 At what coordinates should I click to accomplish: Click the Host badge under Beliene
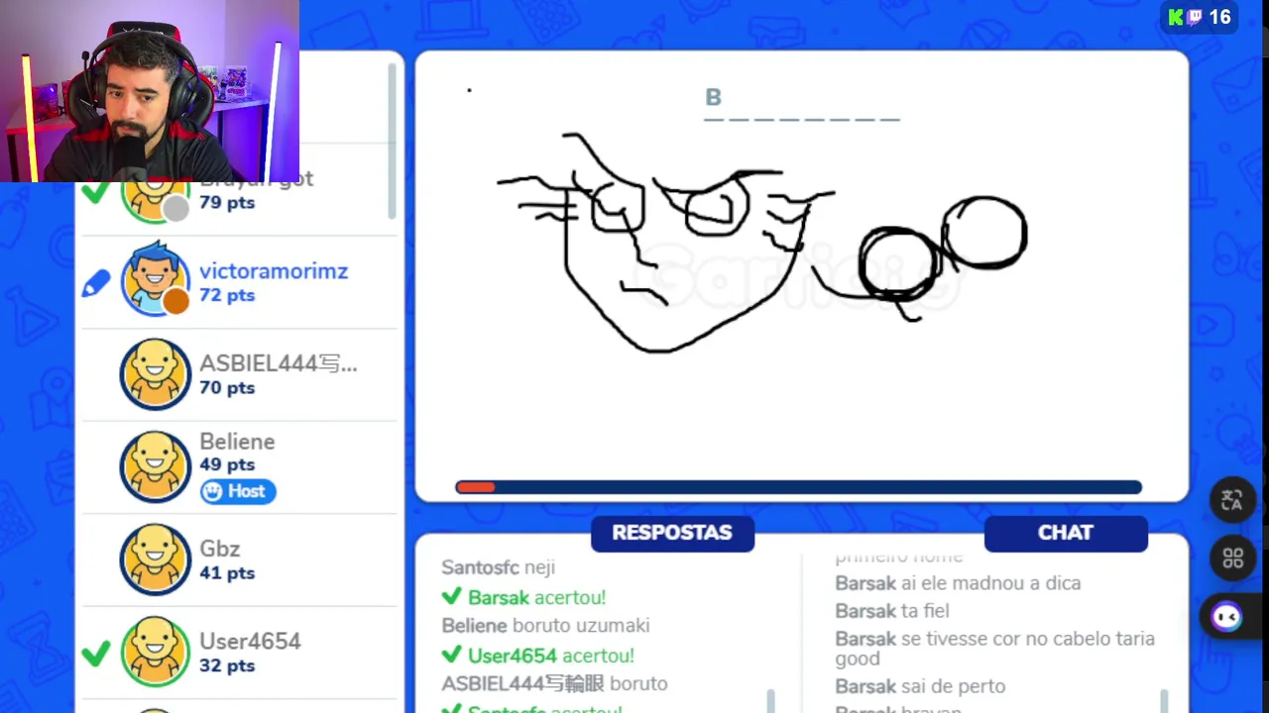pyautogui.click(x=238, y=491)
